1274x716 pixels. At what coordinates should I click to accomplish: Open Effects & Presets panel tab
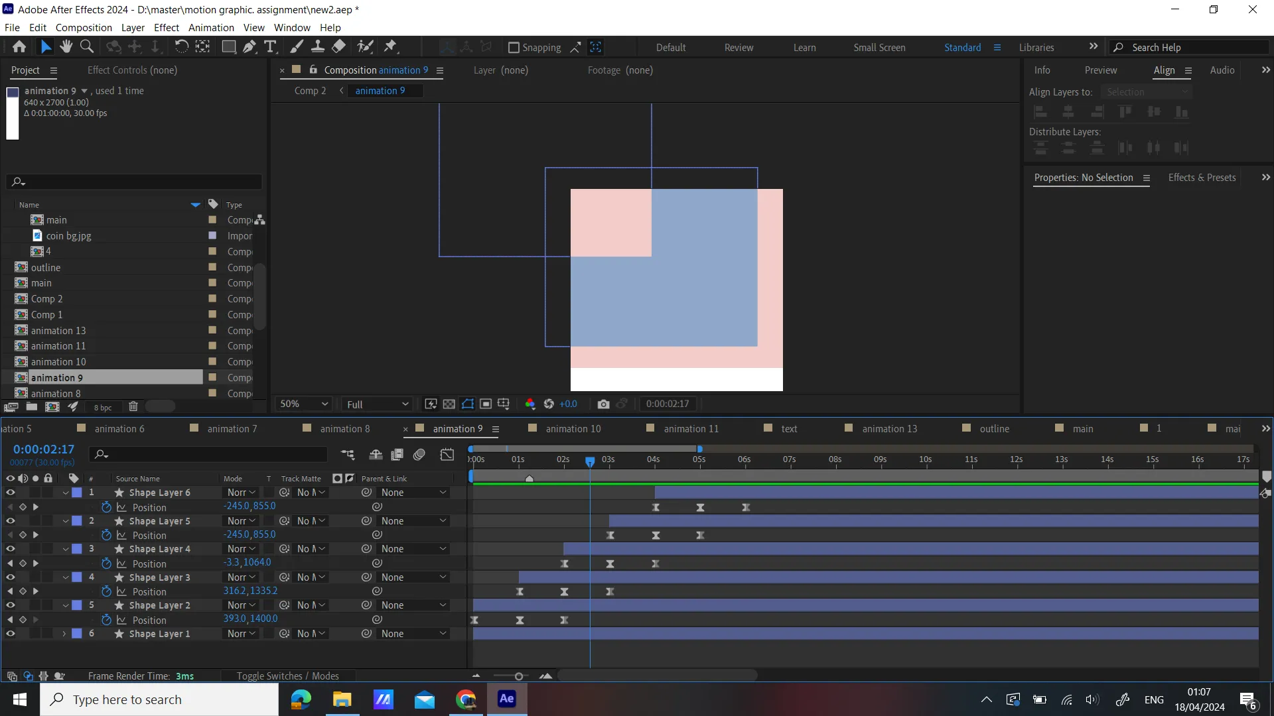tap(1202, 178)
